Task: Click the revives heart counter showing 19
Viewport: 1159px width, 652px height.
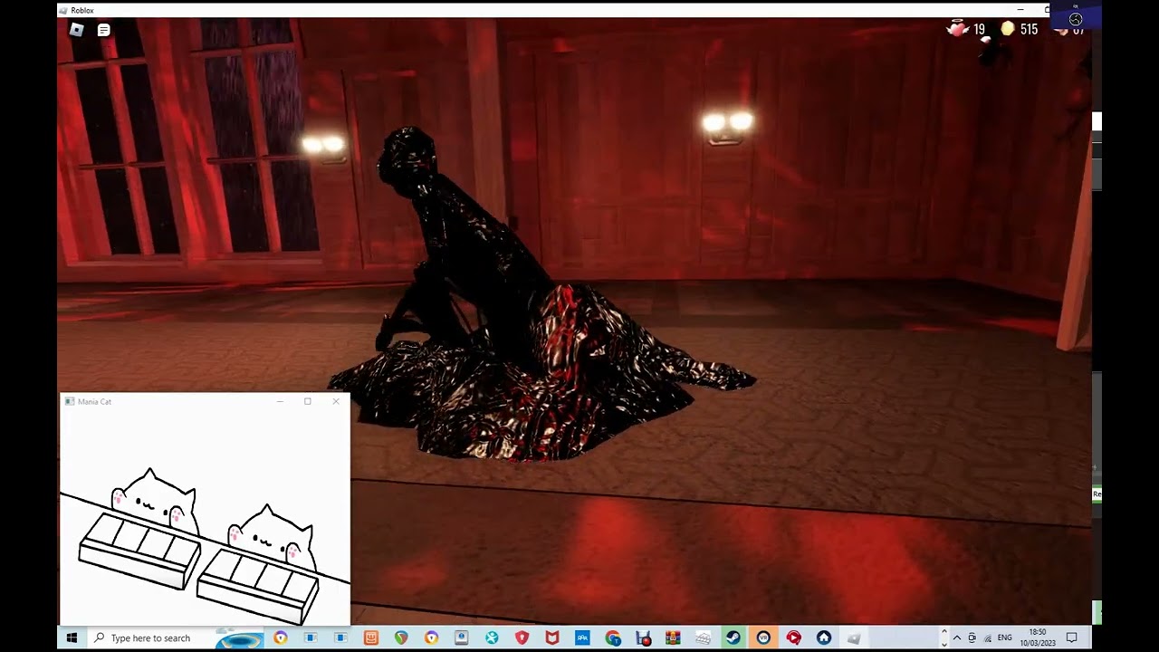Action: (x=966, y=30)
